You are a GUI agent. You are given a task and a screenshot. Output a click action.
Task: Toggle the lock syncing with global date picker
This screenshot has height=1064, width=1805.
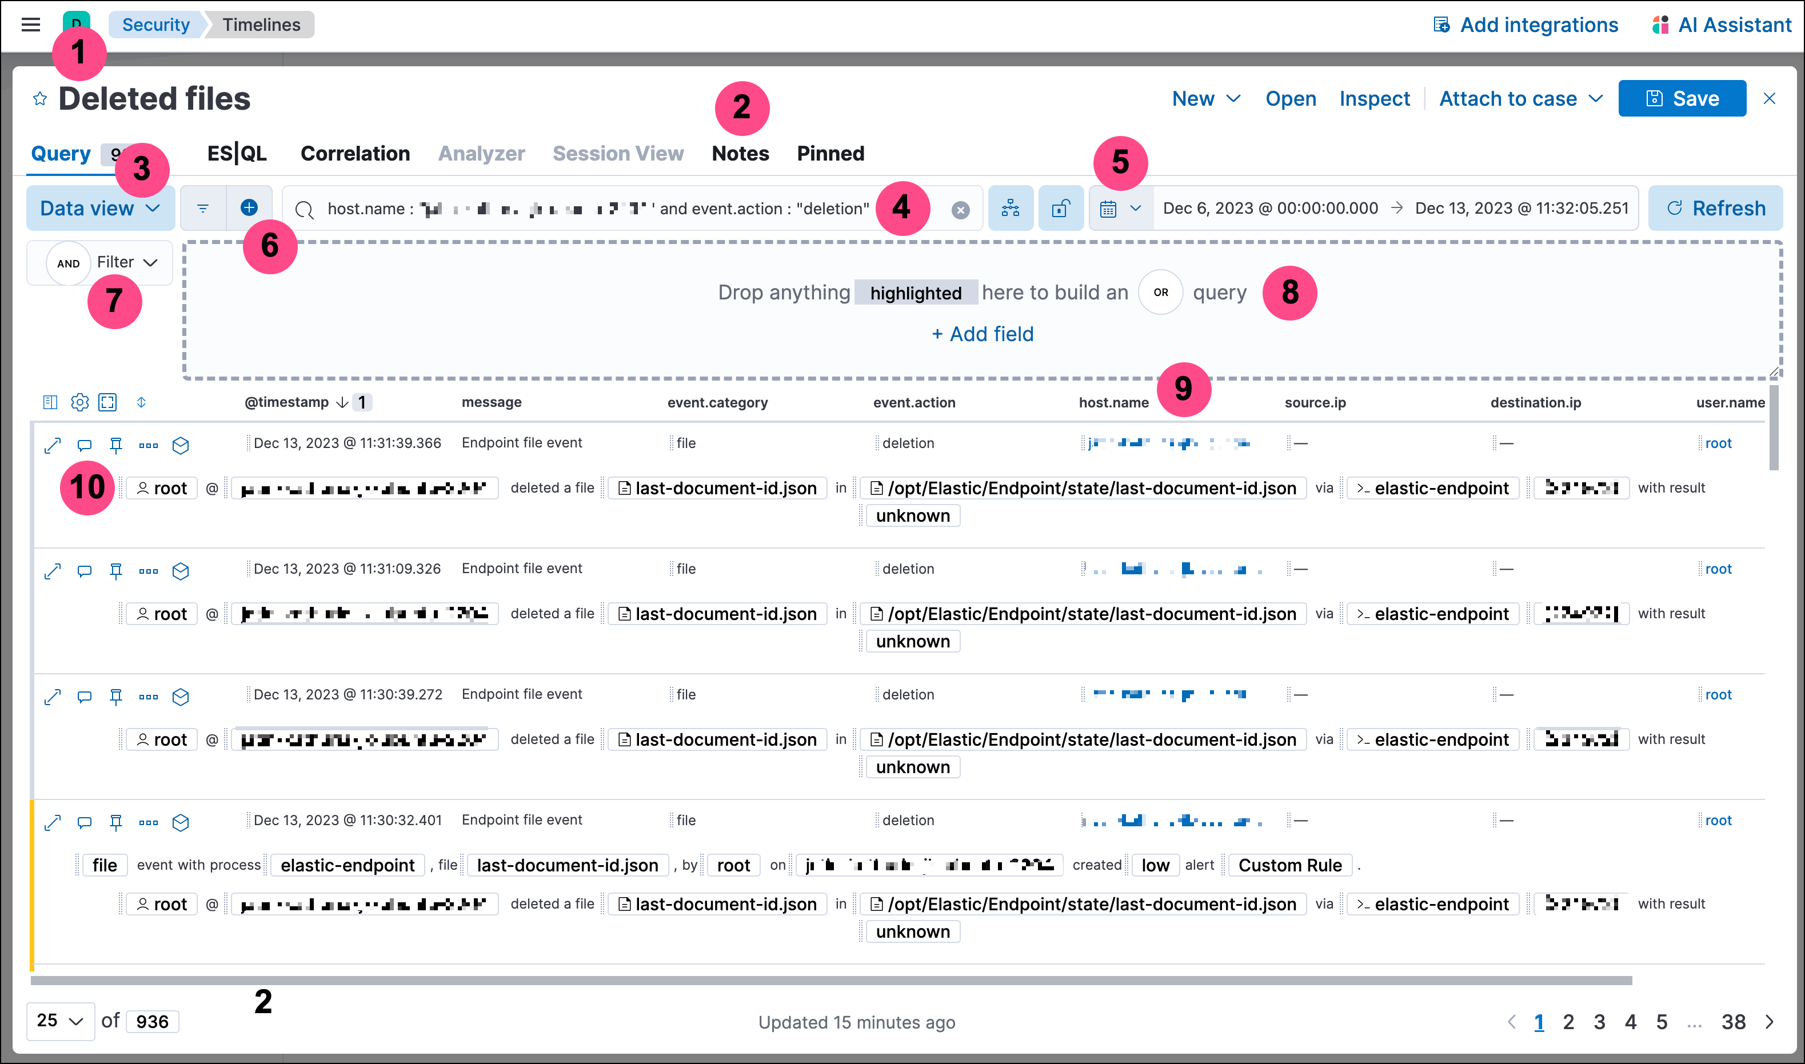[x=1061, y=208]
